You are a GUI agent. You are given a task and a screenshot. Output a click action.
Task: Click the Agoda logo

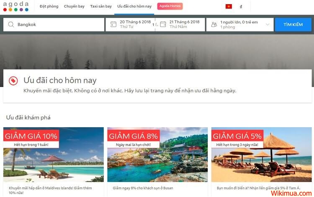pos(16,6)
